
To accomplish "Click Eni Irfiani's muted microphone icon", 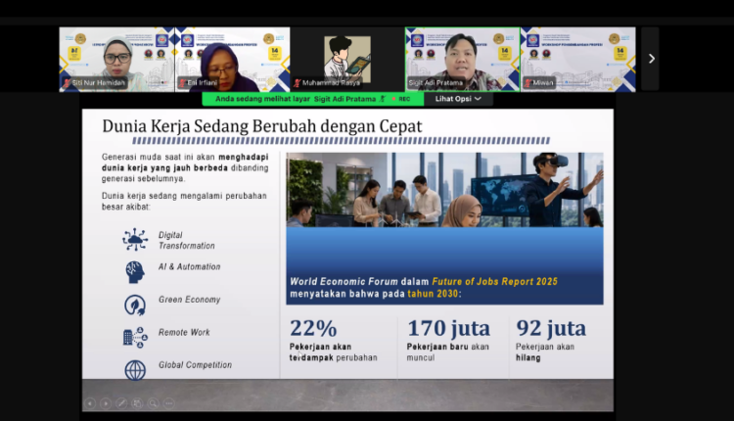I will (x=183, y=83).
